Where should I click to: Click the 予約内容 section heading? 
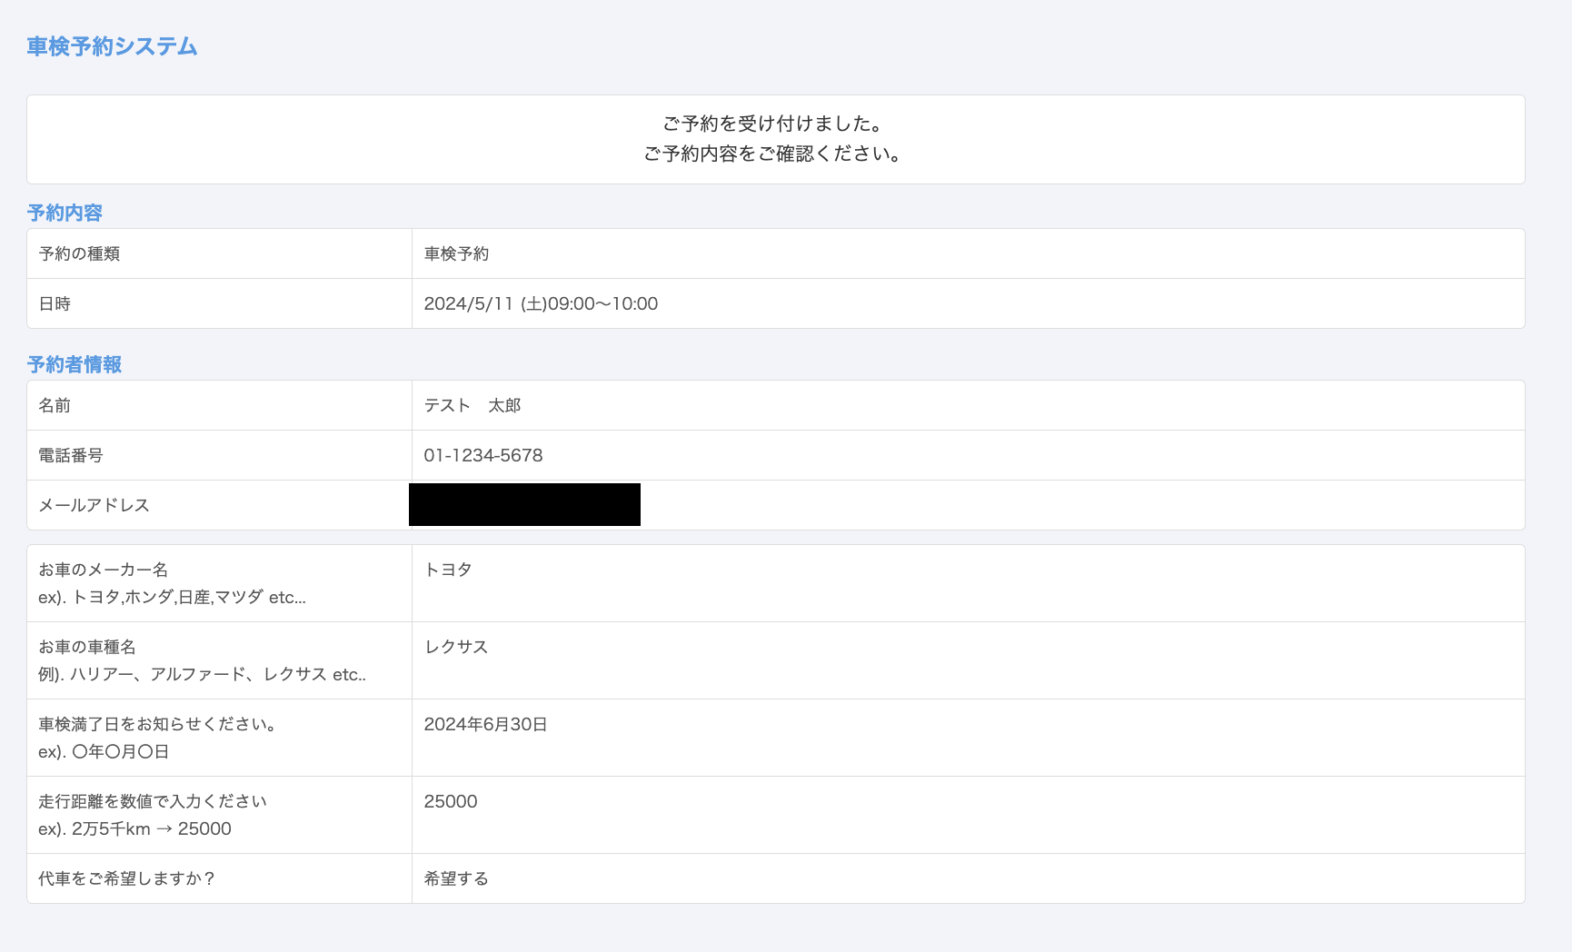click(x=65, y=213)
